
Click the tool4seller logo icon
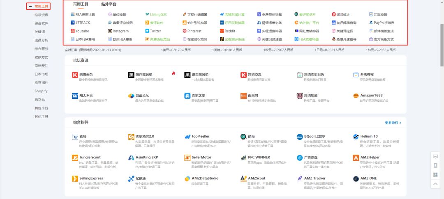point(187,137)
